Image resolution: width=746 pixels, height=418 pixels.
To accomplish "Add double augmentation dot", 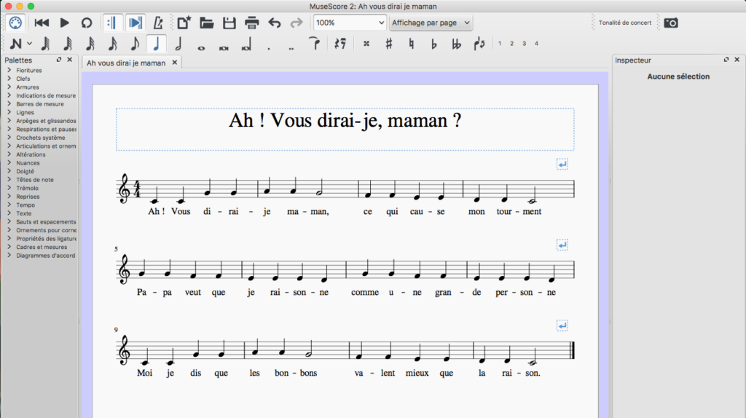I will [x=291, y=47].
